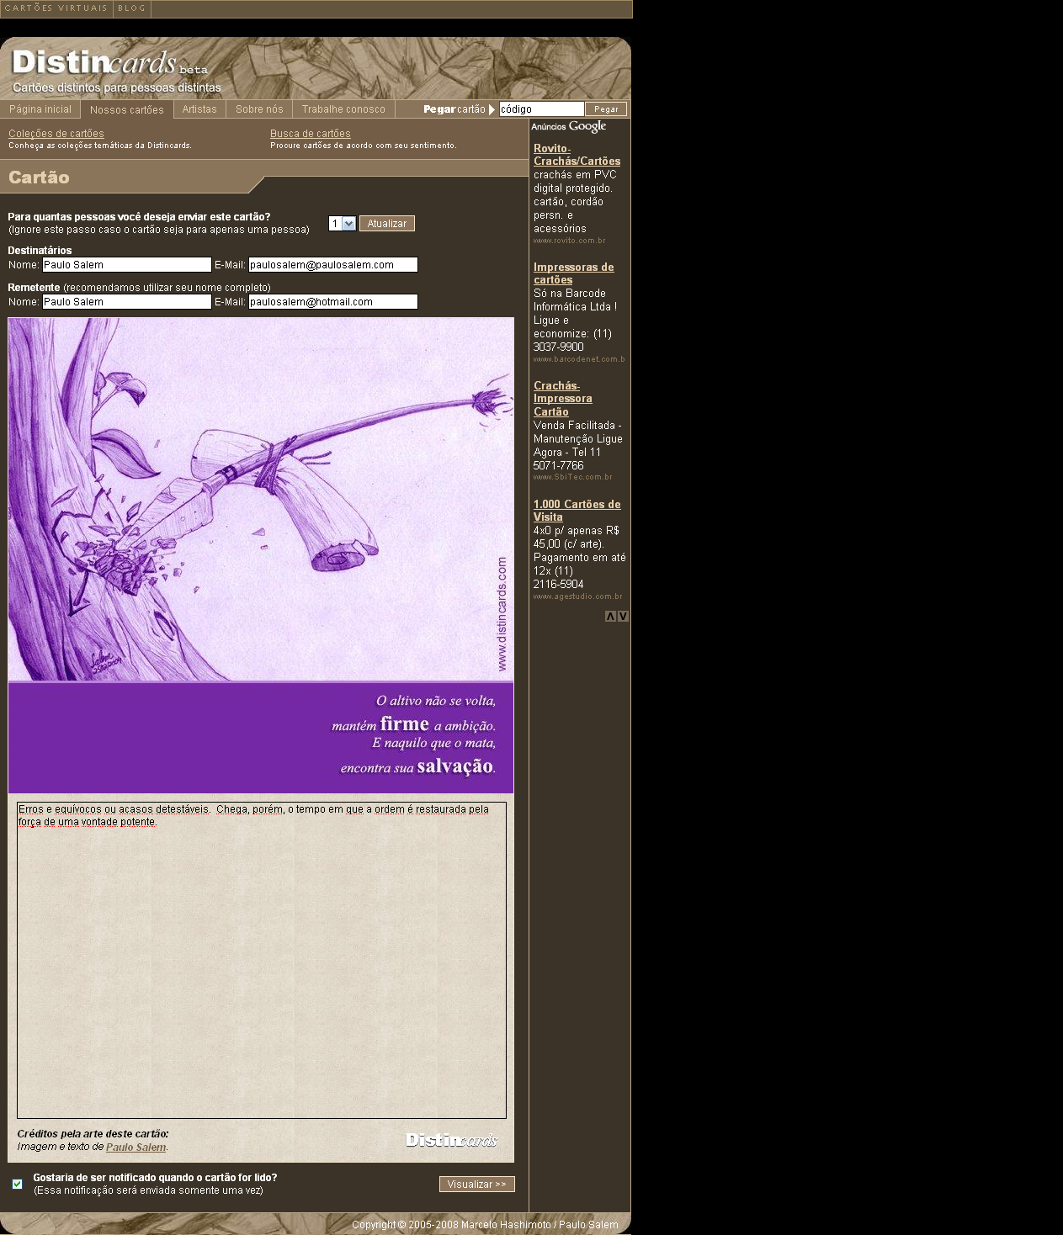The height and width of the screenshot is (1235, 1063).
Task: Click the ad scroll-up arrow icon
Action: (610, 617)
